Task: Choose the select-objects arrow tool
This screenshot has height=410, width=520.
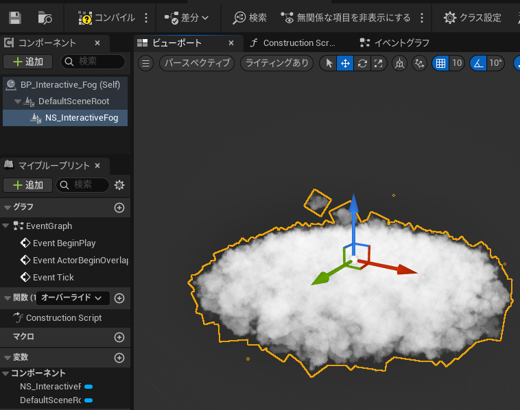Action: coord(329,63)
